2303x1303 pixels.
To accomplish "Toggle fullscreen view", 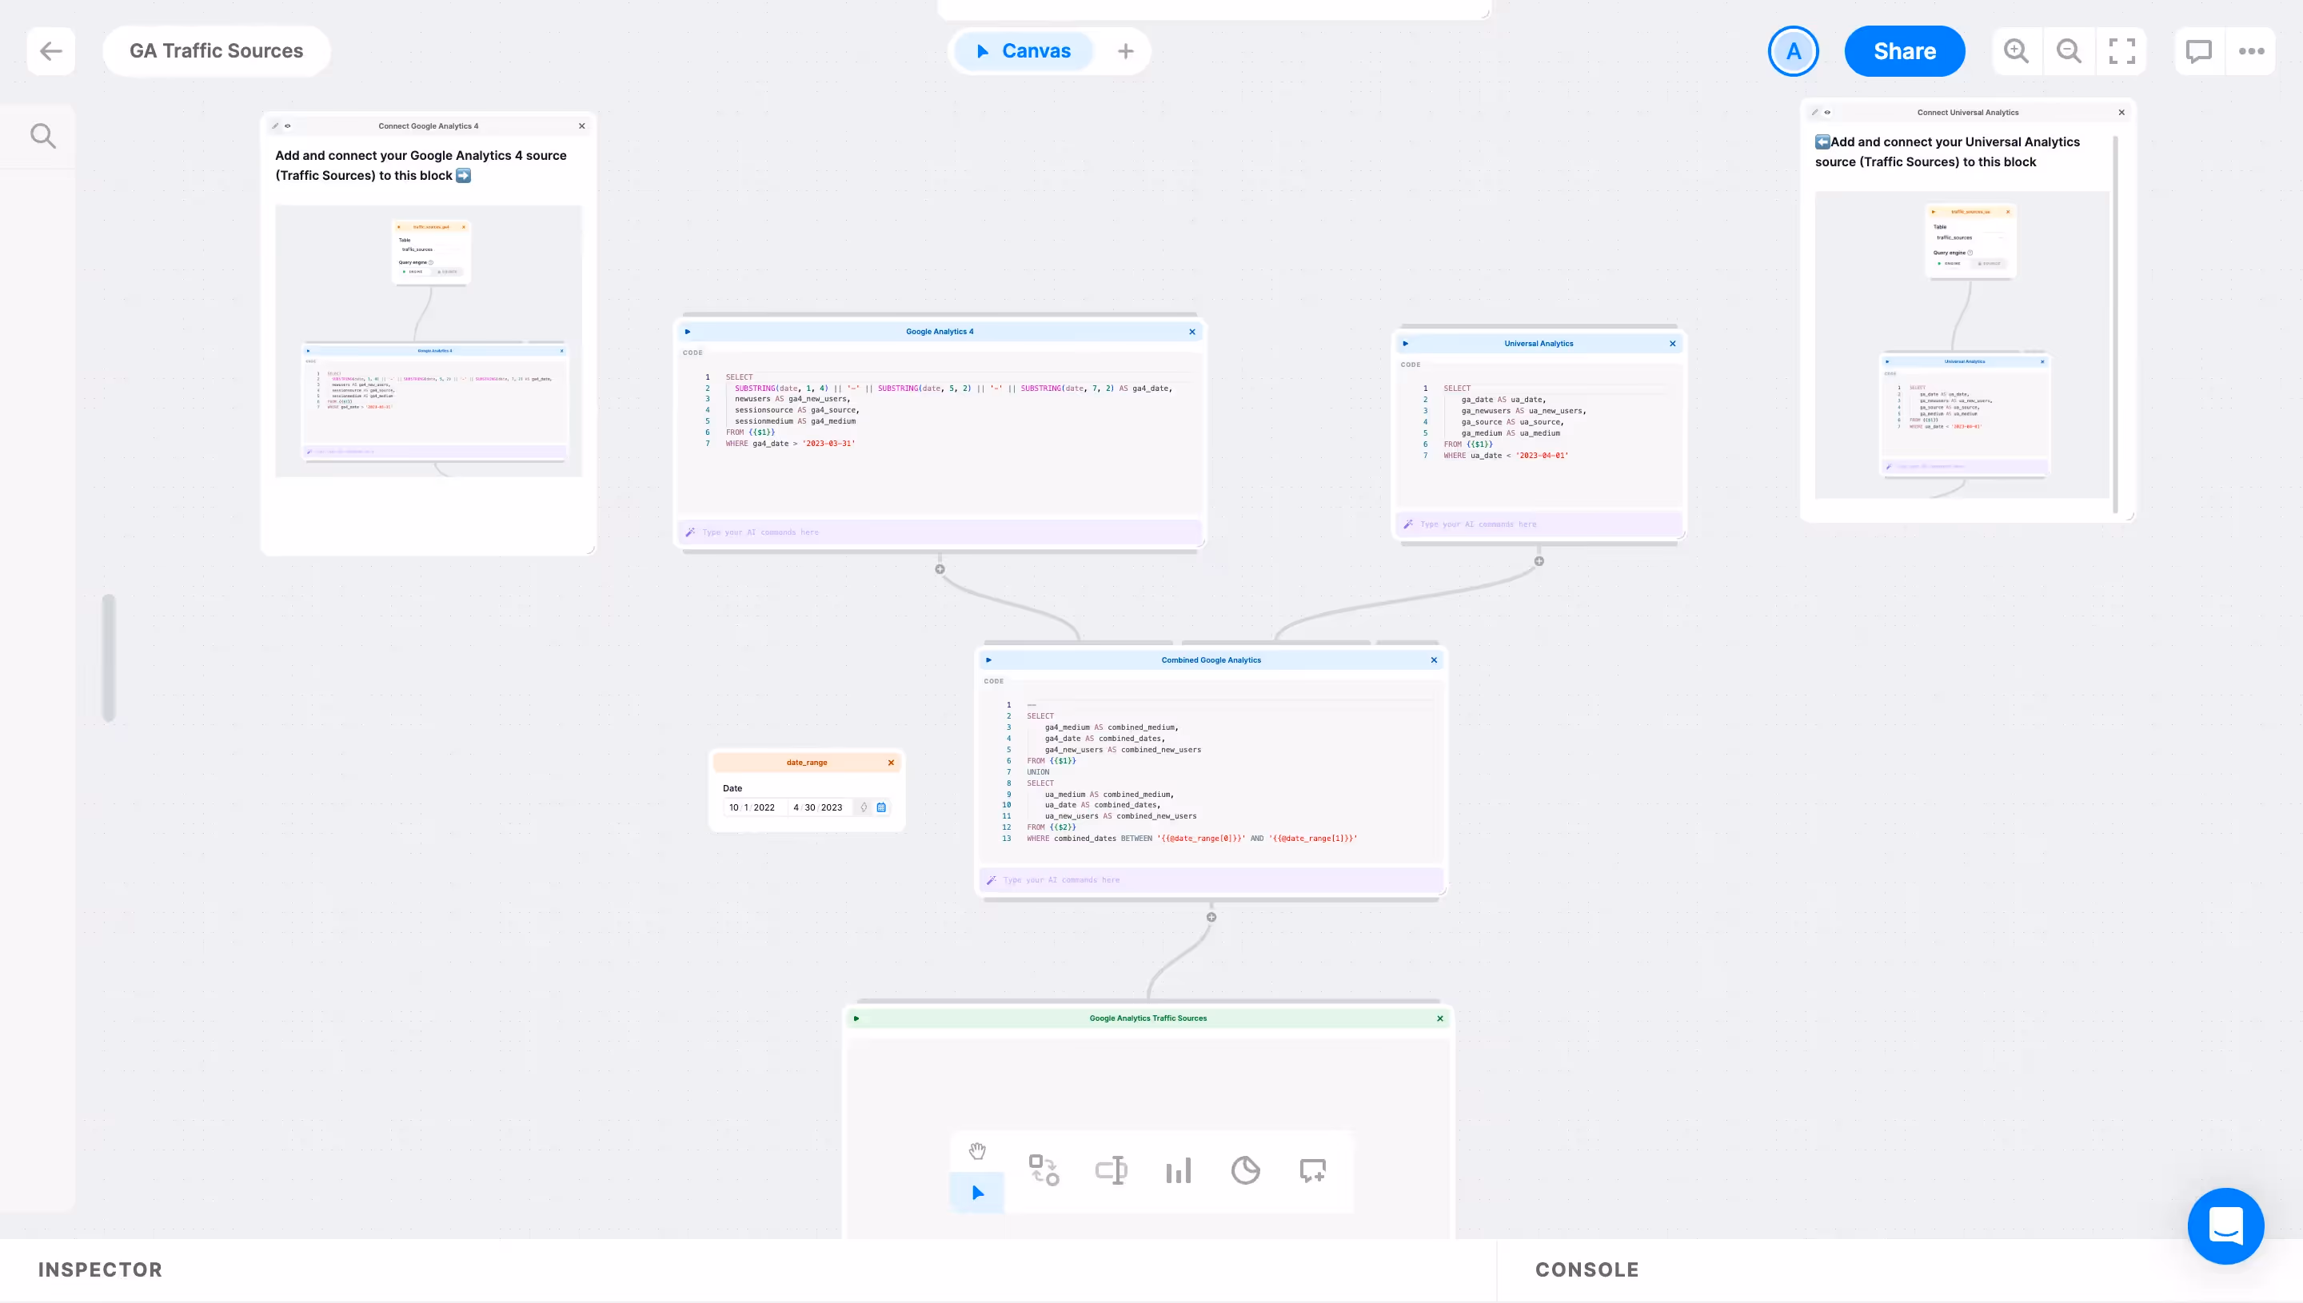I will [x=2121, y=51].
